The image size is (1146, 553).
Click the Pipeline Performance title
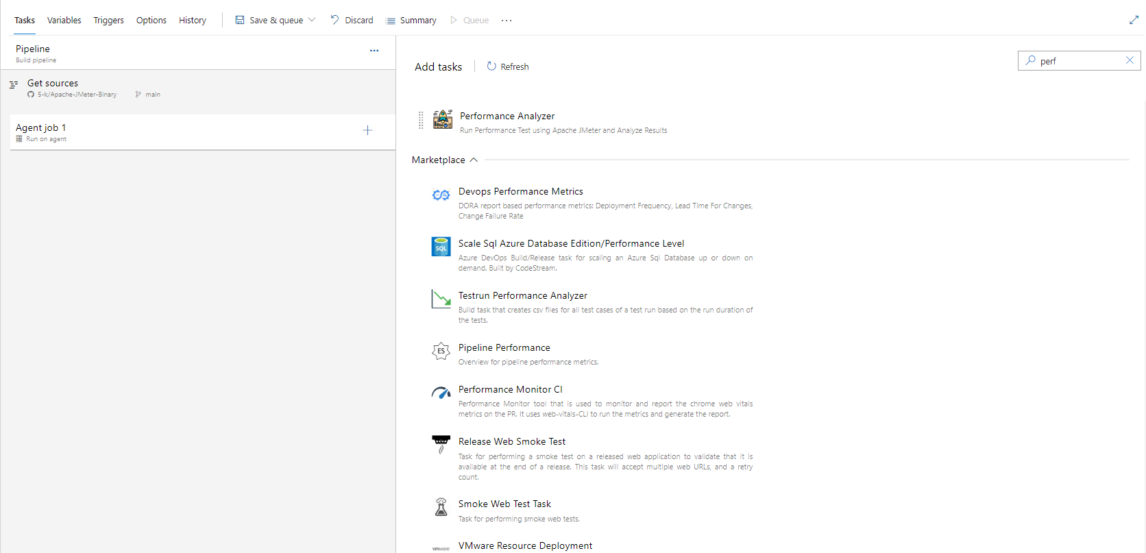504,347
